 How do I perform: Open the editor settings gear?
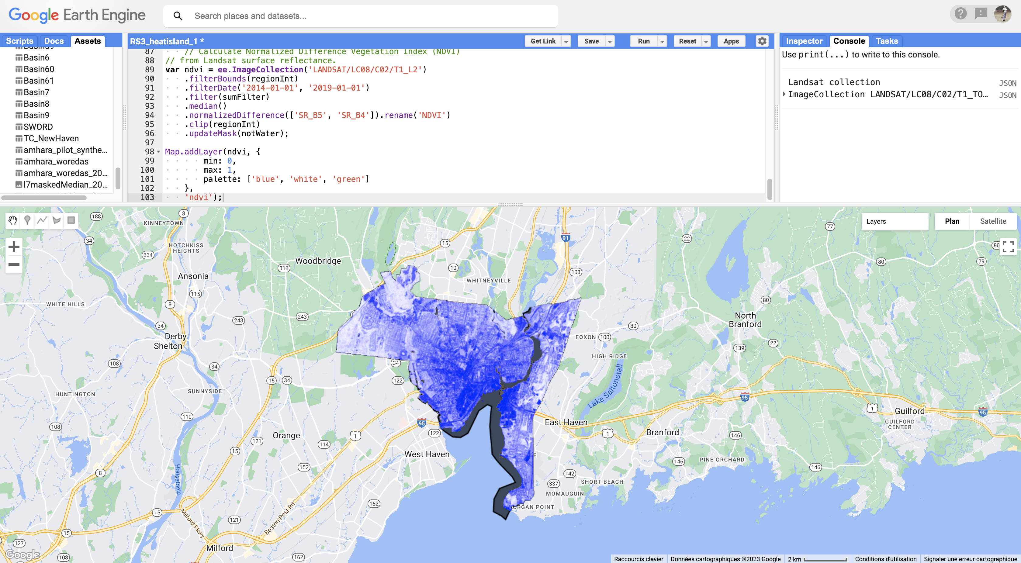pyautogui.click(x=762, y=41)
